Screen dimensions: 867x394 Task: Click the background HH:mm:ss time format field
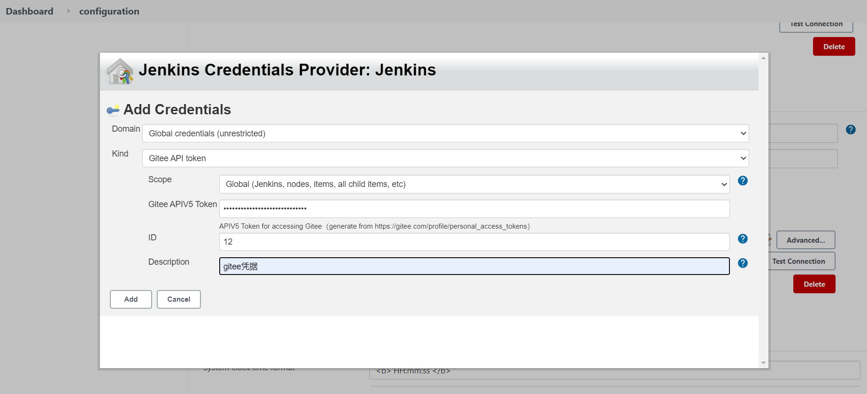pyautogui.click(x=615, y=370)
